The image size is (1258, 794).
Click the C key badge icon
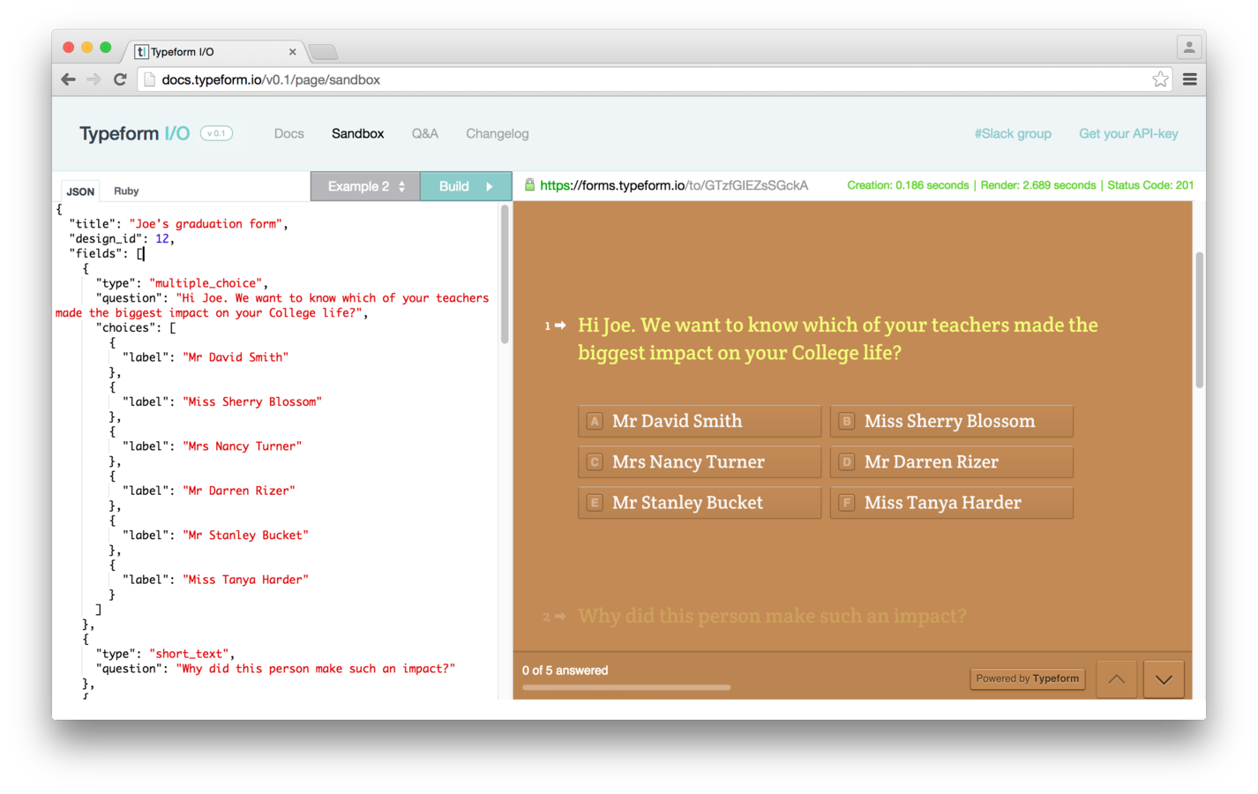[x=595, y=461]
